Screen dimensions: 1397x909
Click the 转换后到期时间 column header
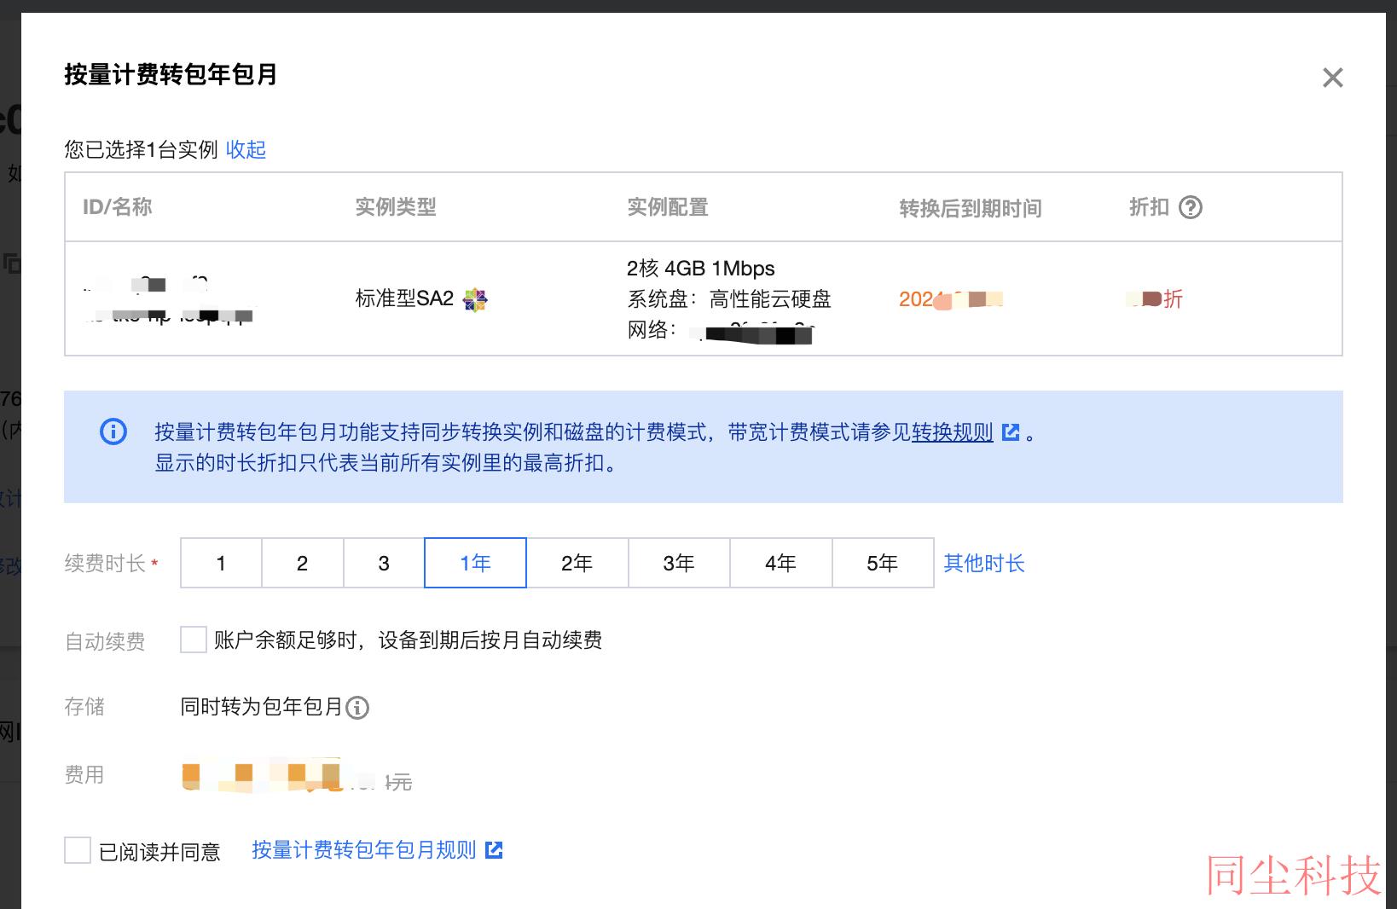971,208
